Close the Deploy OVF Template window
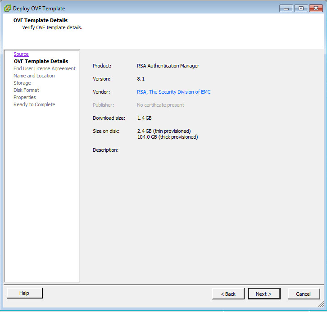Screen dimensions: 327x312 [316, 9]
